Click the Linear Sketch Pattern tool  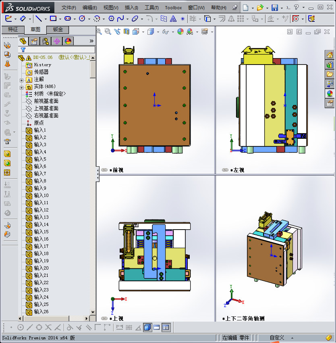coord(240,19)
